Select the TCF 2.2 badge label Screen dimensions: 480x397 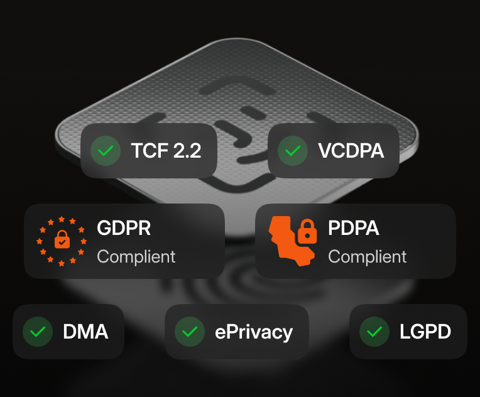pyautogui.click(x=166, y=151)
